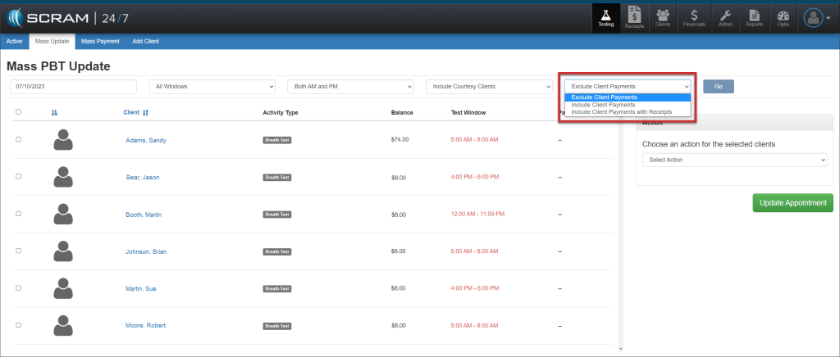Open the Receipts icon in top navigation

(x=634, y=16)
